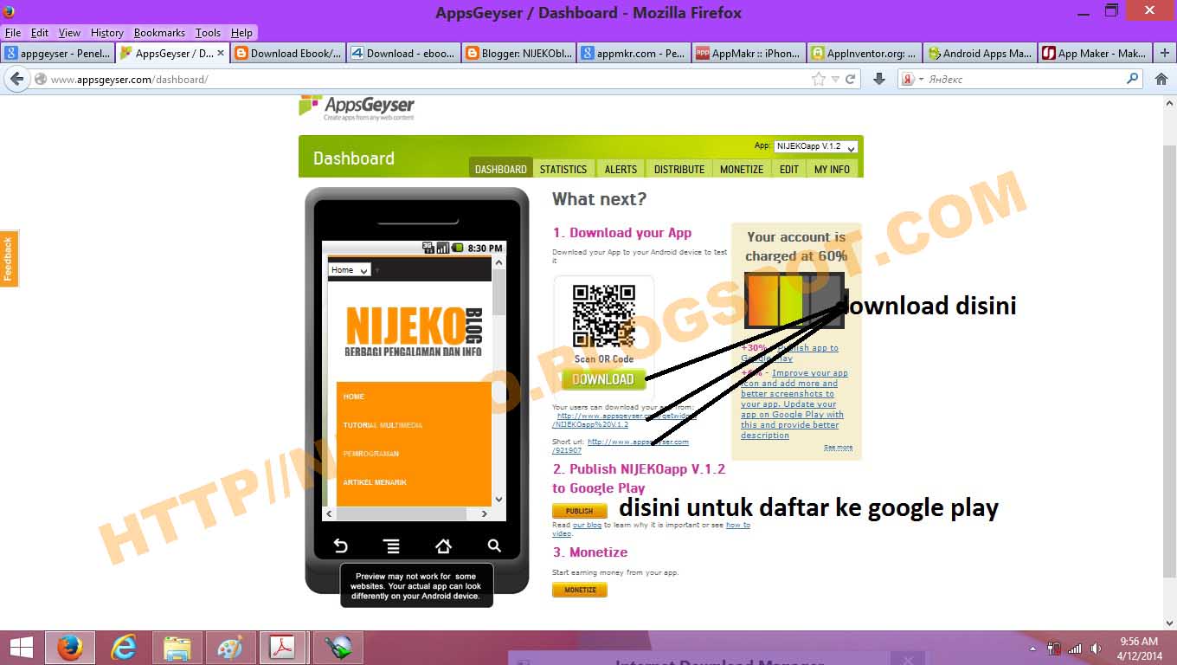Image resolution: width=1177 pixels, height=665 pixels.
Task: Show hidden system tray icons
Action: [1032, 649]
